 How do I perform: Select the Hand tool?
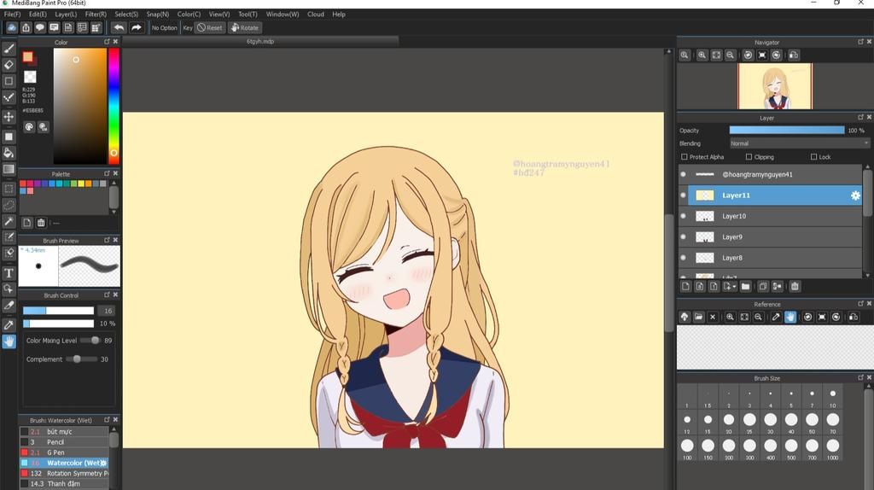9,341
